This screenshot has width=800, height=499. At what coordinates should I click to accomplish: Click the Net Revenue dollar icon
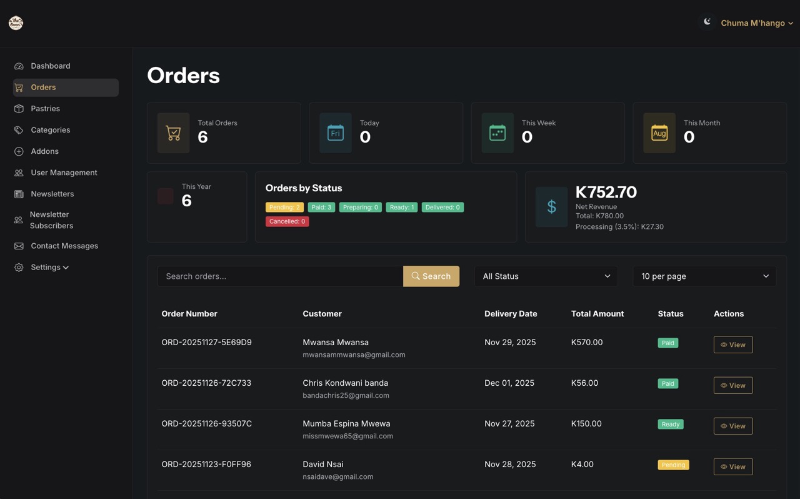[x=551, y=207]
